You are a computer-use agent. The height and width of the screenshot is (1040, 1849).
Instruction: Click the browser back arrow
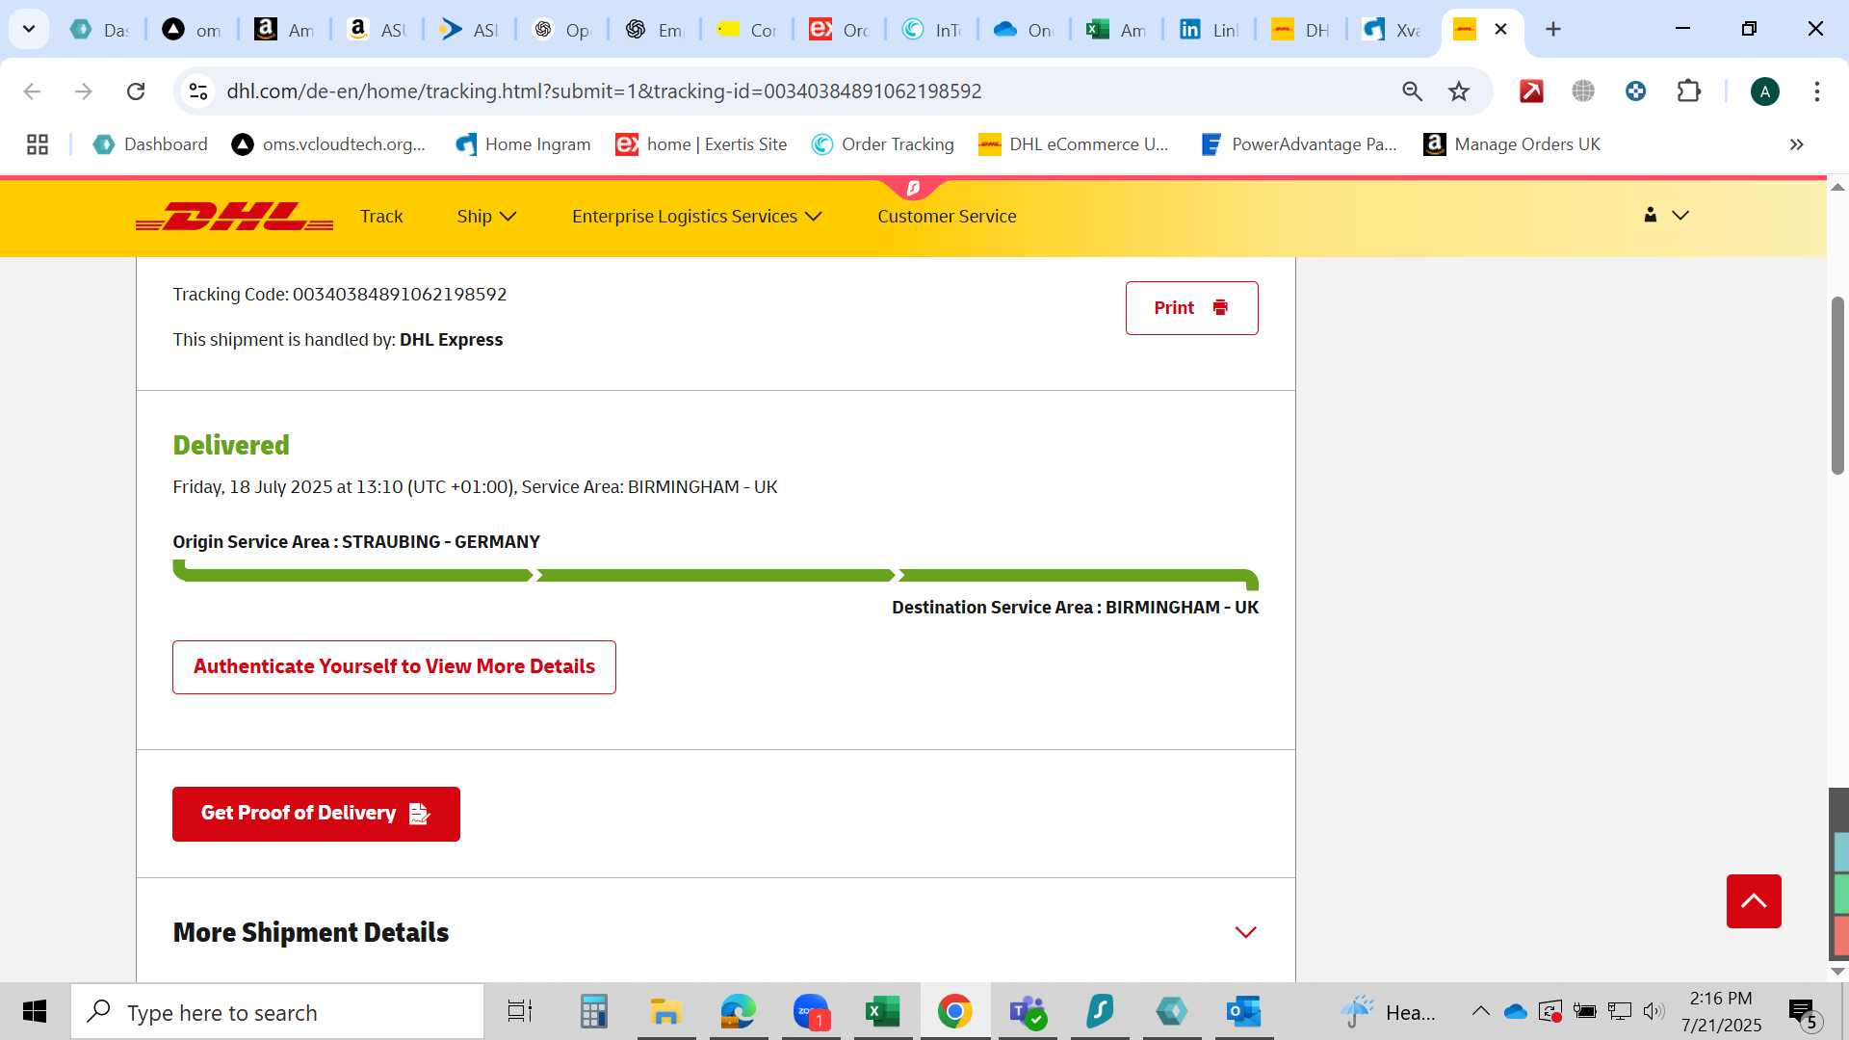[x=32, y=91]
